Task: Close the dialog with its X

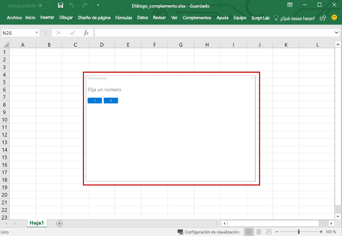Action: pyautogui.click(x=252, y=78)
